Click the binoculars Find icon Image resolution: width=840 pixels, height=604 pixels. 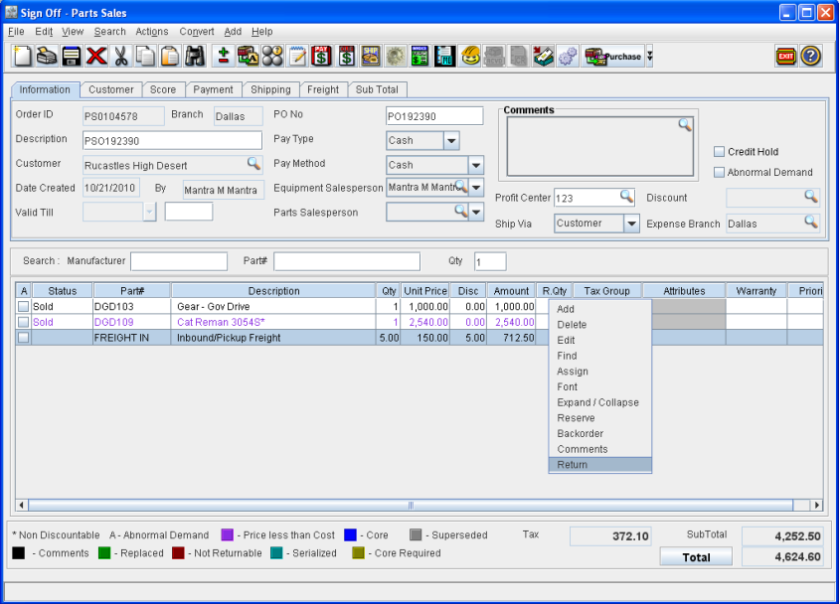point(195,56)
